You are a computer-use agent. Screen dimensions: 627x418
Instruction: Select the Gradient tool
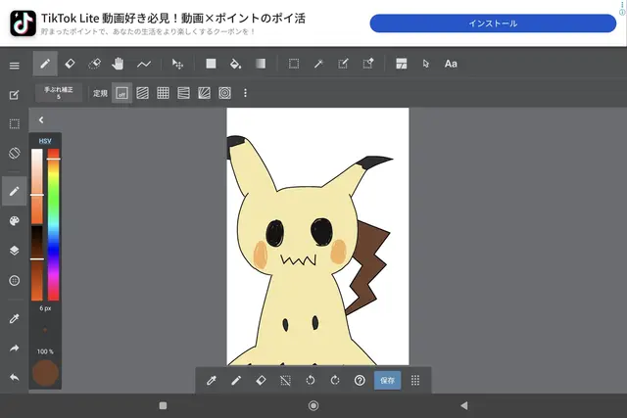(261, 64)
